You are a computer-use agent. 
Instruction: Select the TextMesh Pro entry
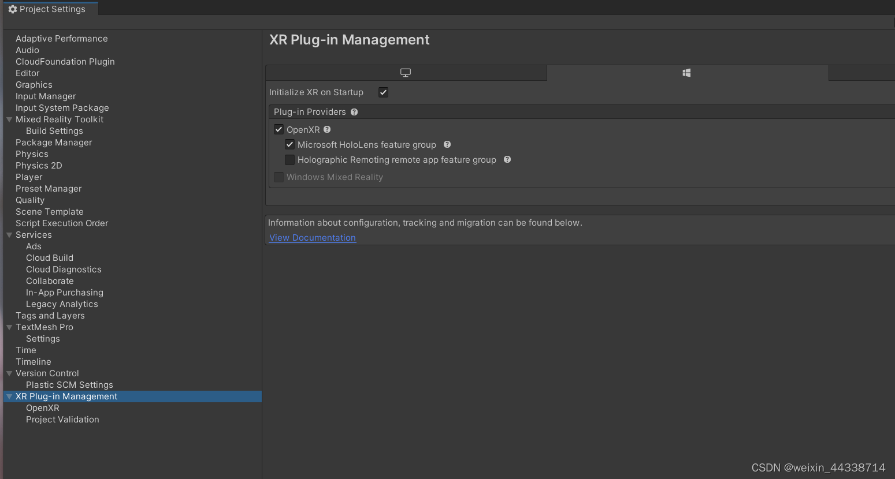point(44,327)
